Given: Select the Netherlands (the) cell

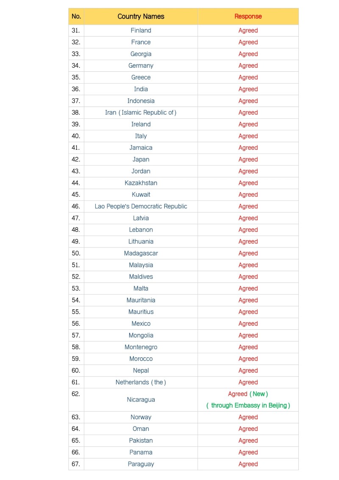Looking at the screenshot, I should tap(141, 382).
